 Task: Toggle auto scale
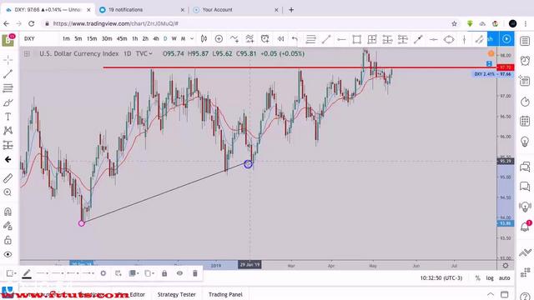pos(504,277)
